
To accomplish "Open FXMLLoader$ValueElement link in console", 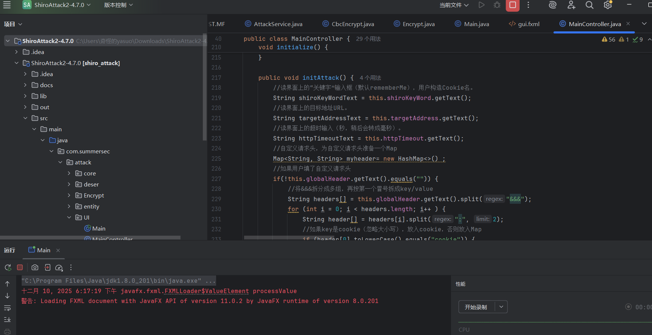I will coord(207,291).
